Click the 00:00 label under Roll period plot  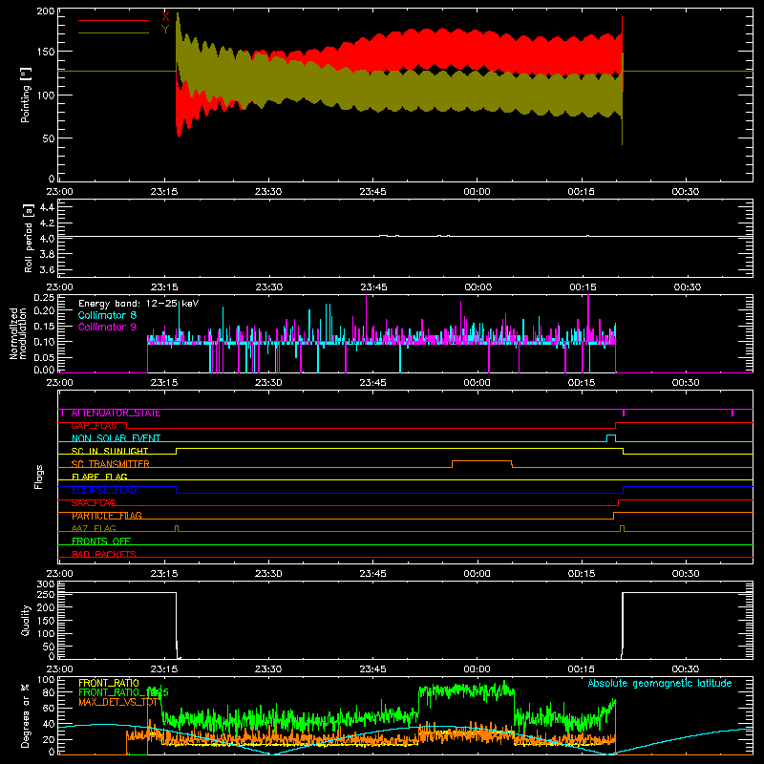477,287
